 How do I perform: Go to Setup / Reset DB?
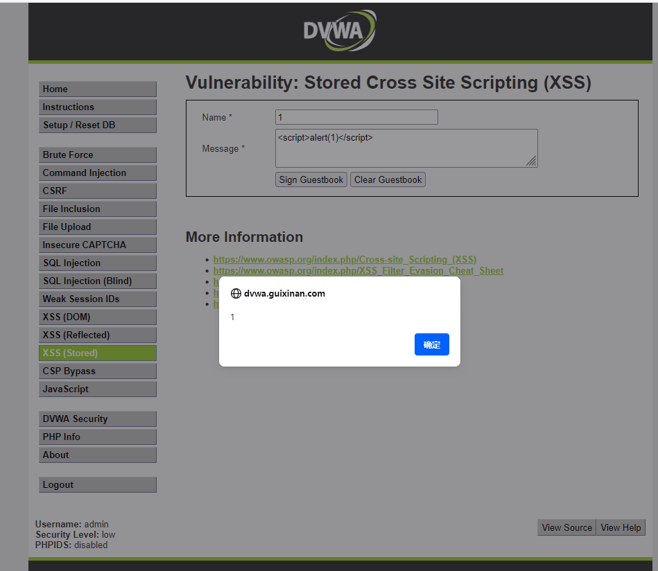[x=97, y=125]
